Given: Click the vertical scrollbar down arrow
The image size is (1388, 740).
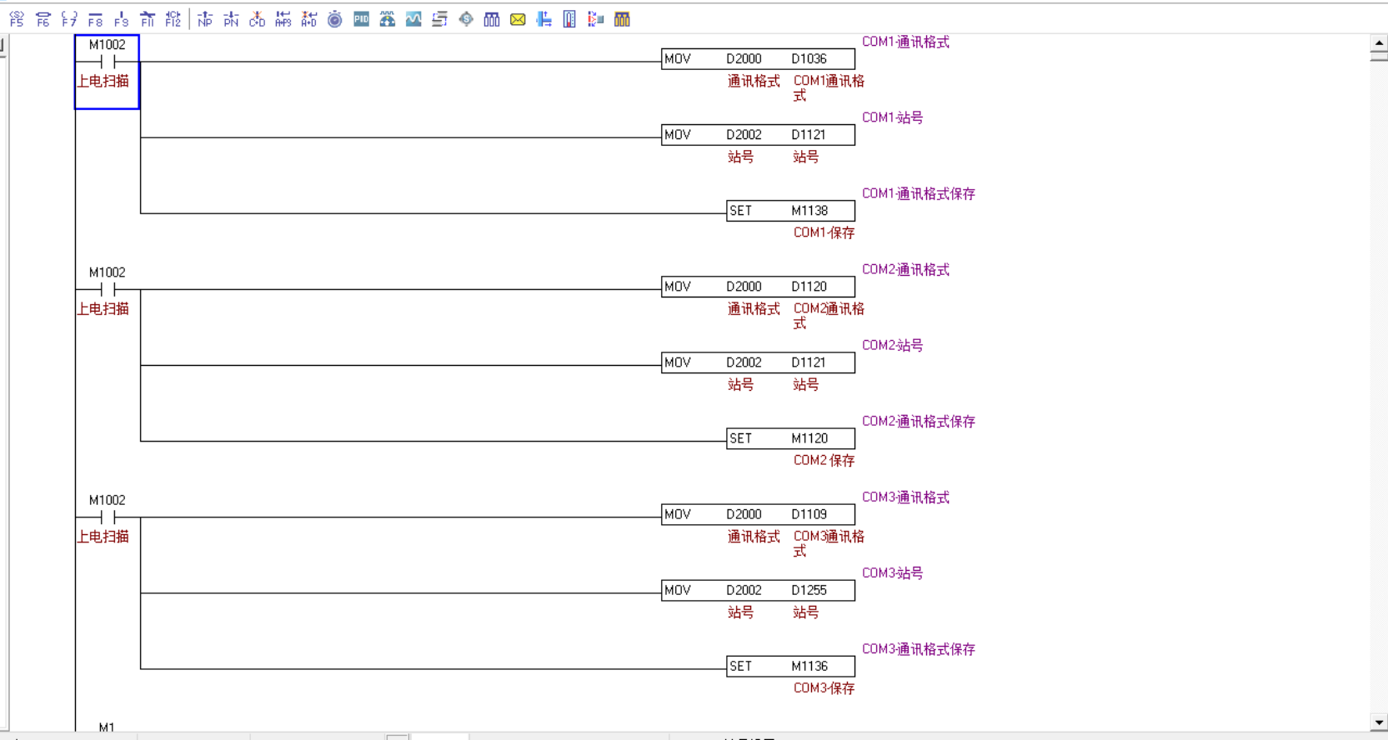Looking at the screenshot, I should click(x=1379, y=723).
